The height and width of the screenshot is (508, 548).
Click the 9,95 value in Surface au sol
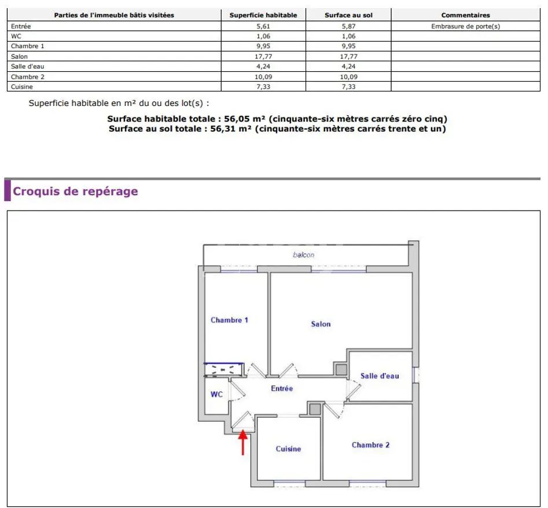point(348,46)
